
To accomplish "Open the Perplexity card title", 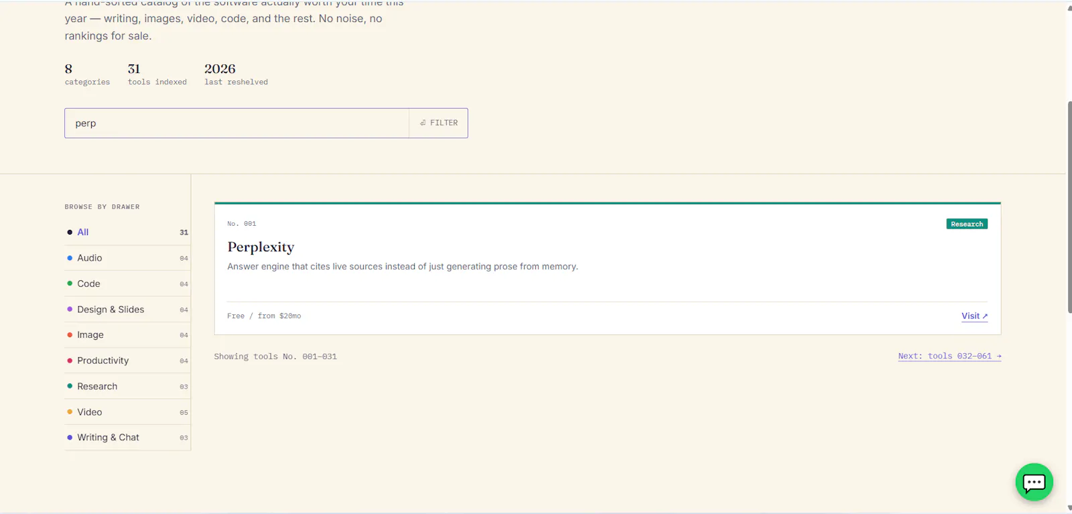I will (261, 247).
